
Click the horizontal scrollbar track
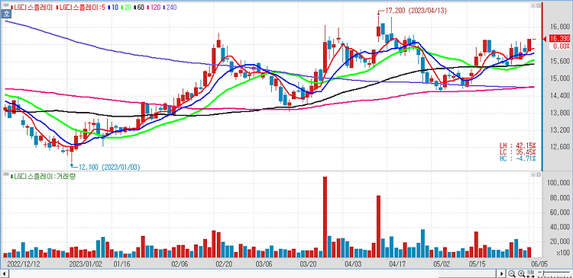[254, 273]
